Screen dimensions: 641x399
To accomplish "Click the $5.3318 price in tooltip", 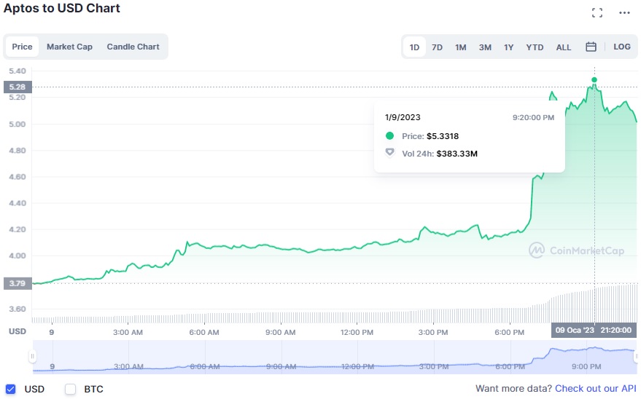I will 443,136.
